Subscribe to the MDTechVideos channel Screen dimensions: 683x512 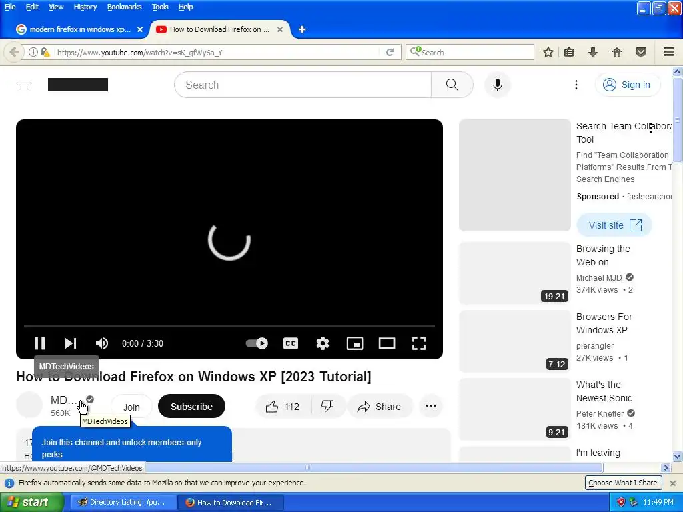pos(191,406)
